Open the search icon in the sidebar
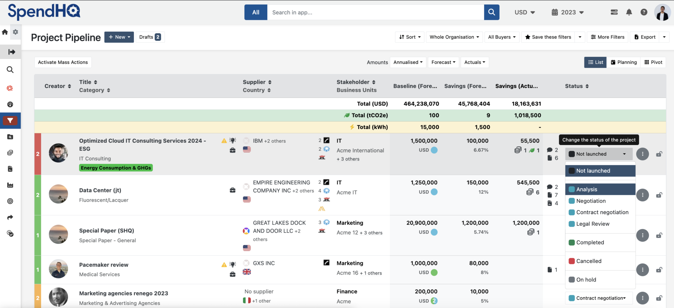Screen dimensions: 674x308 tap(10, 70)
